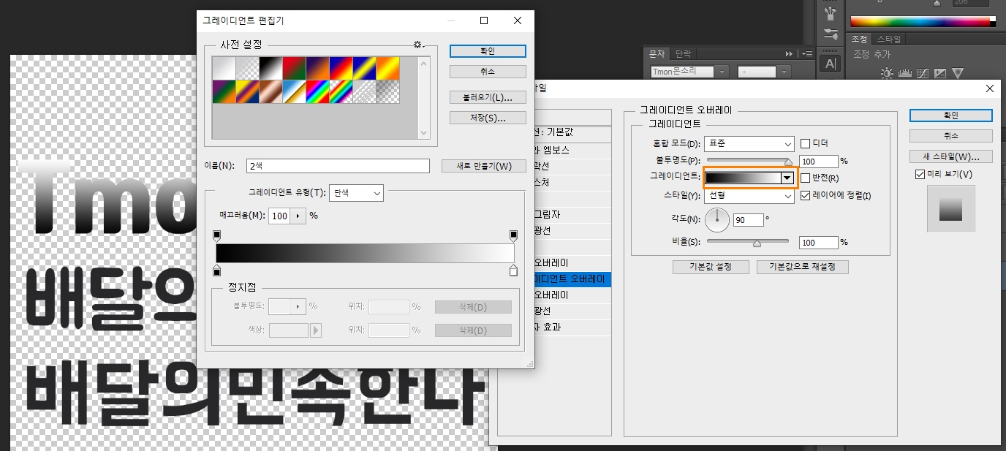Pick a color from the spectrum bar
1006x451 pixels.
923,23
